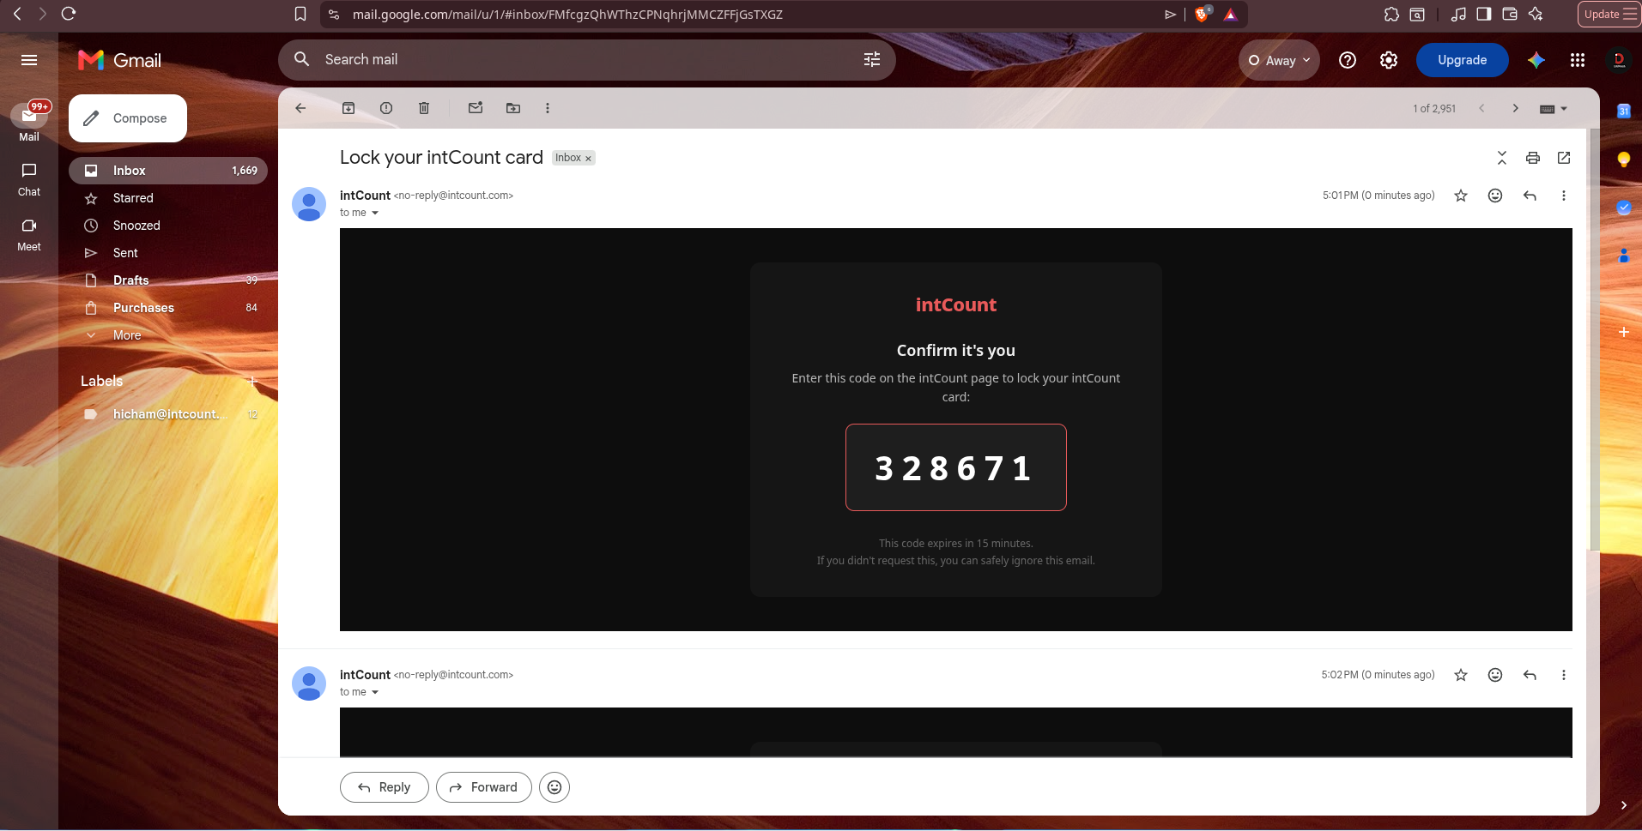This screenshot has height=831, width=1642.
Task: Open Google Keep side panel
Action: coord(1623,160)
